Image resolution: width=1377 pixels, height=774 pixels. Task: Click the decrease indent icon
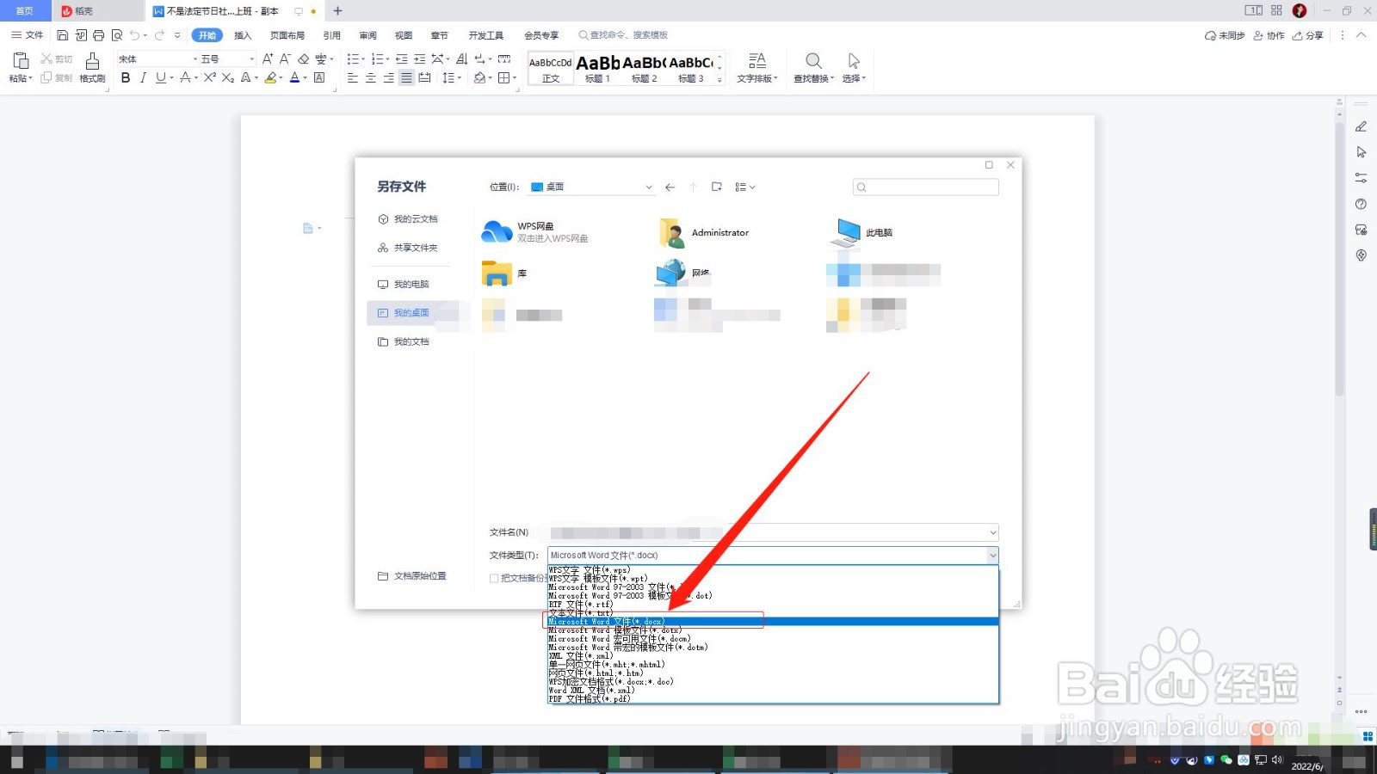click(x=401, y=58)
